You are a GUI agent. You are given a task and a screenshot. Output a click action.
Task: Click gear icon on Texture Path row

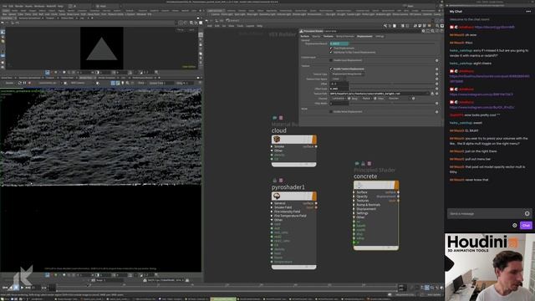coord(436,94)
